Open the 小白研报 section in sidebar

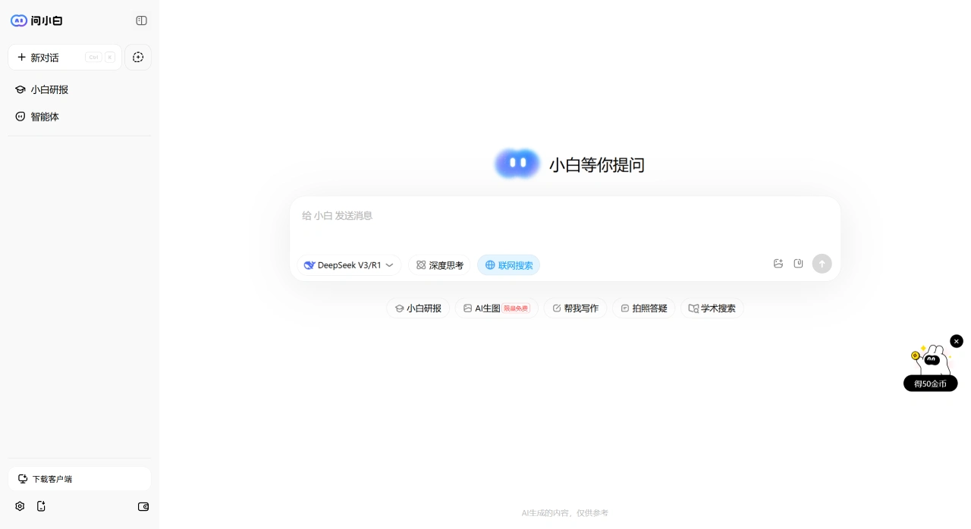pos(49,89)
